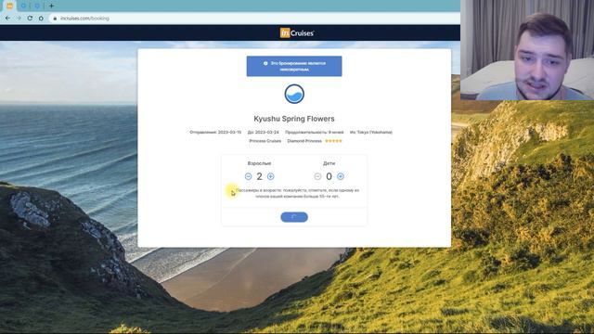The width and height of the screenshot is (594, 334).
Task: Click the 'Взрослые' adults label
Action: pos(259,163)
